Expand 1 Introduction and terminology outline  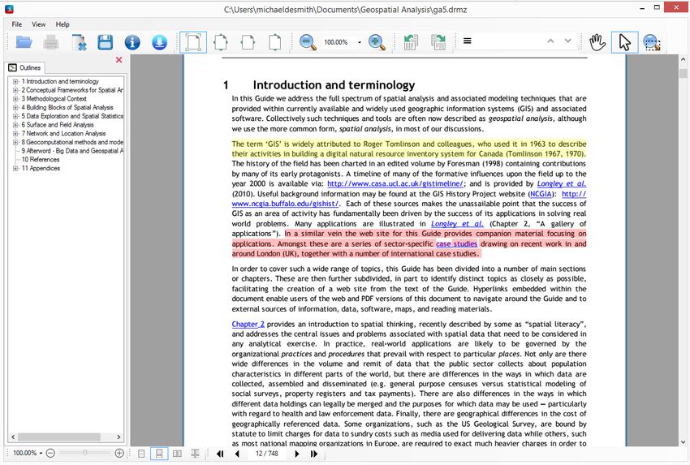pos(15,81)
